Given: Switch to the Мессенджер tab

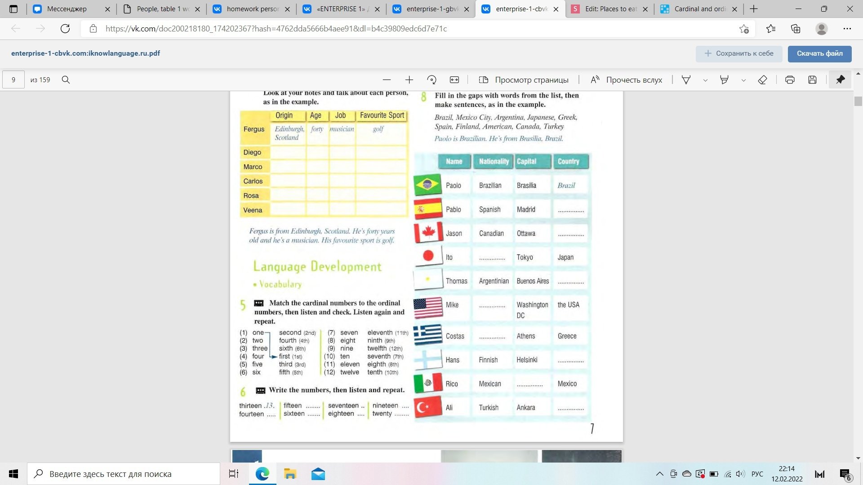Looking at the screenshot, I should 67,9.
